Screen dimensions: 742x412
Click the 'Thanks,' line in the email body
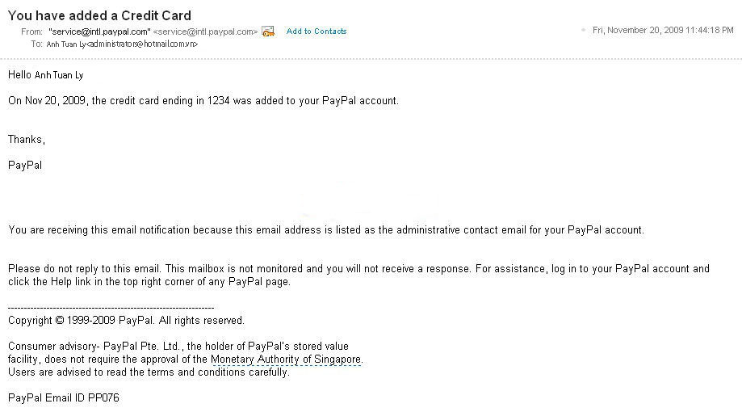pos(27,140)
